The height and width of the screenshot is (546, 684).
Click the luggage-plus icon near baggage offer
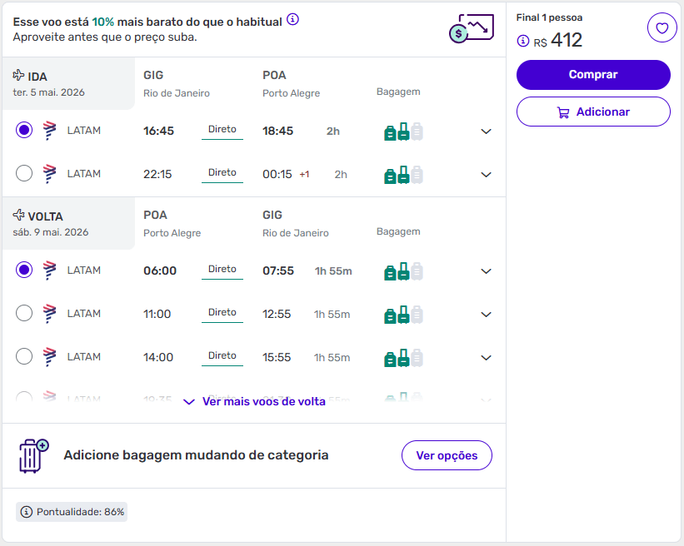pos(32,456)
